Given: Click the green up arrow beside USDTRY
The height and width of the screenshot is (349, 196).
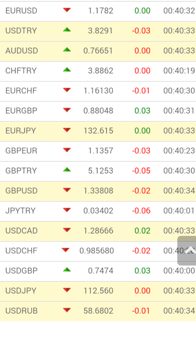Looking at the screenshot, I should (x=67, y=30).
